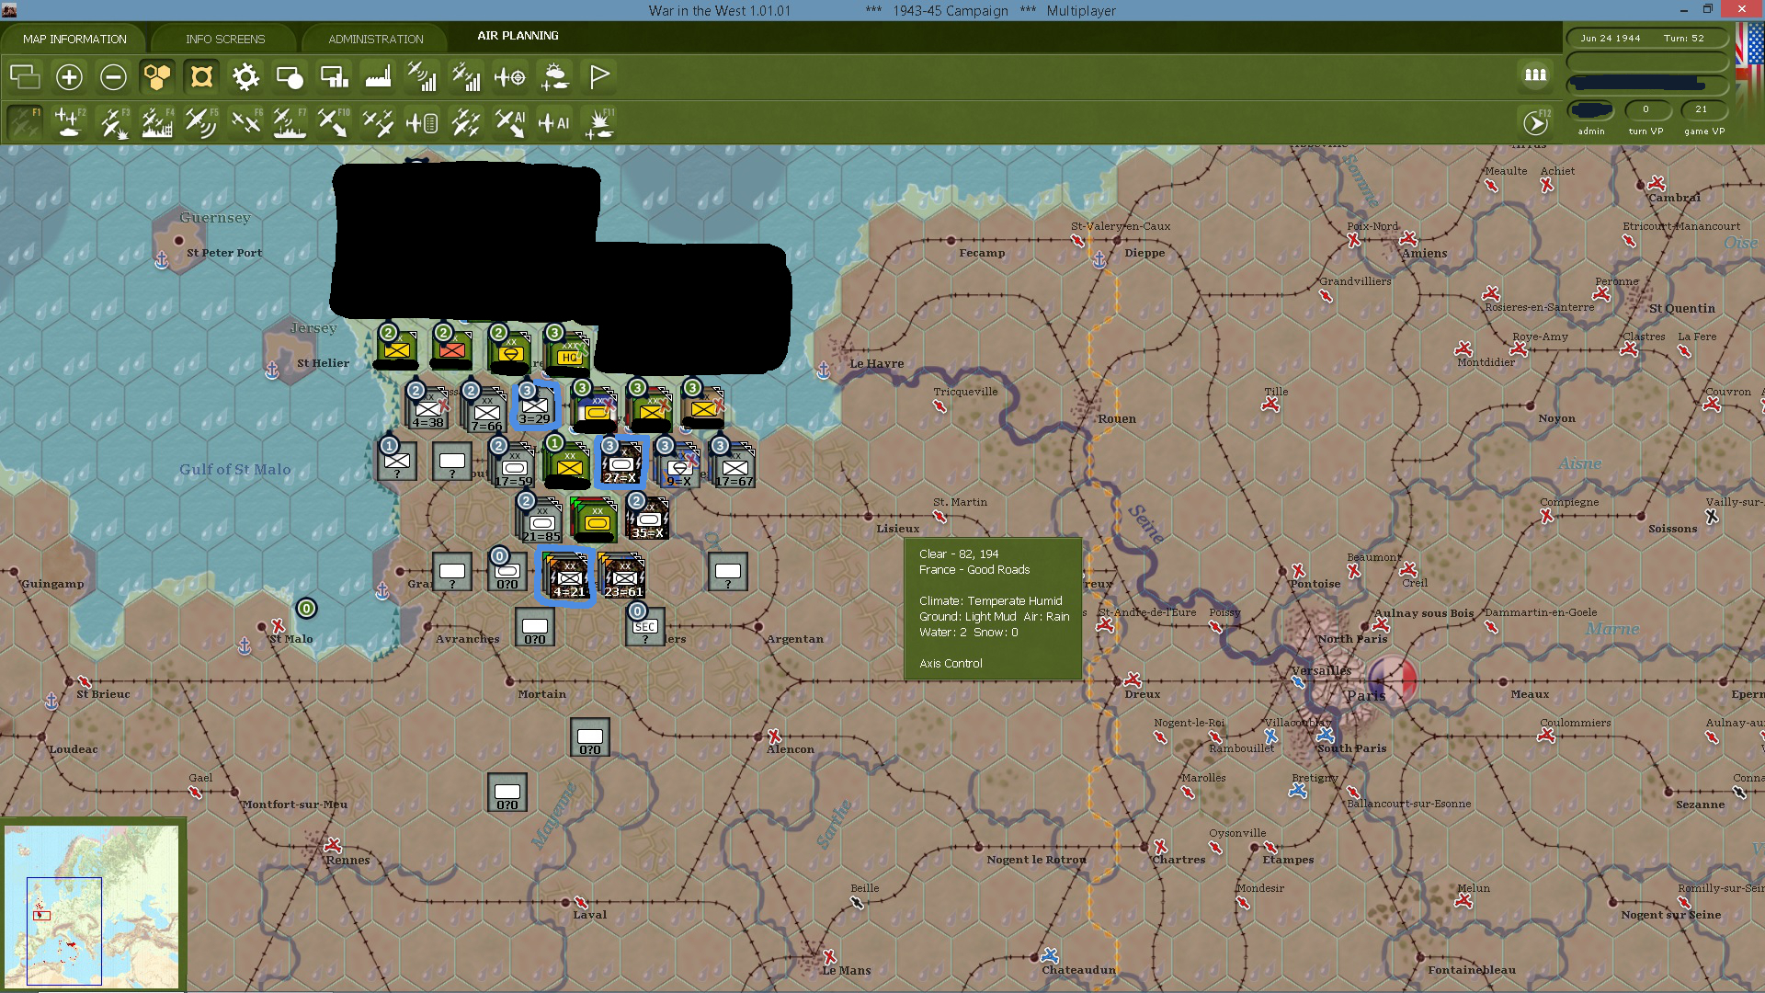Screen dimensions: 1765x993
Task: Select the unit counter labeled 27=X
Action: 621,462
